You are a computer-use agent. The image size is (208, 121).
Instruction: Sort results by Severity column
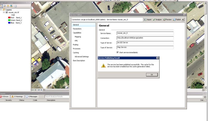coord(9,100)
